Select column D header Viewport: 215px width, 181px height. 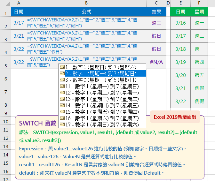pyautogui.click(x=168, y=3)
